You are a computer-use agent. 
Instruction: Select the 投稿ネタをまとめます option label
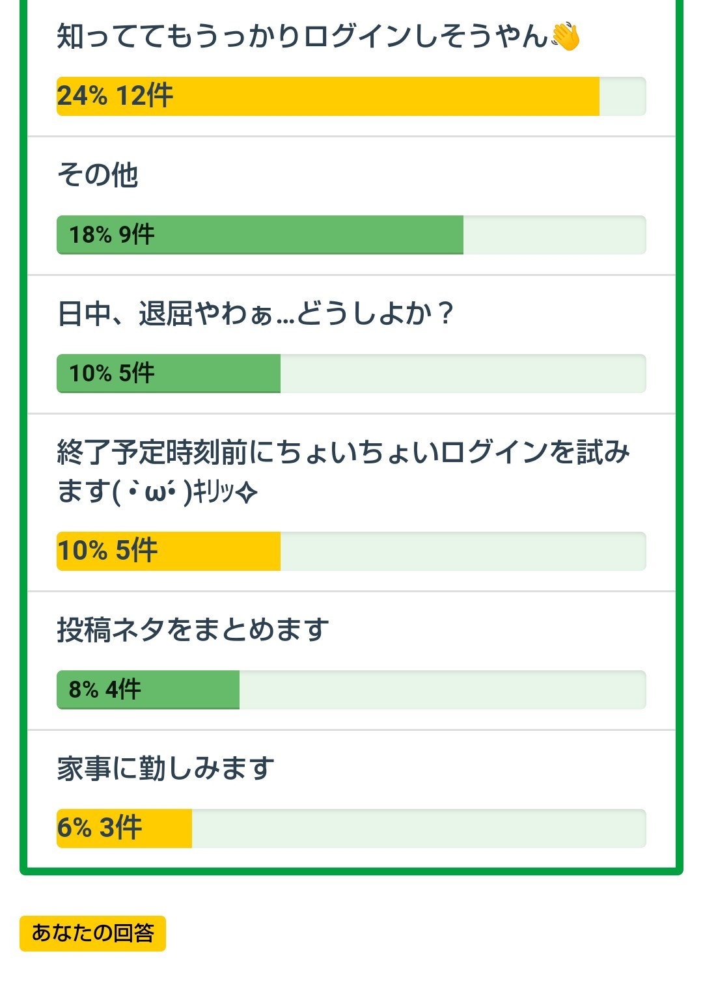pyautogui.click(x=193, y=630)
